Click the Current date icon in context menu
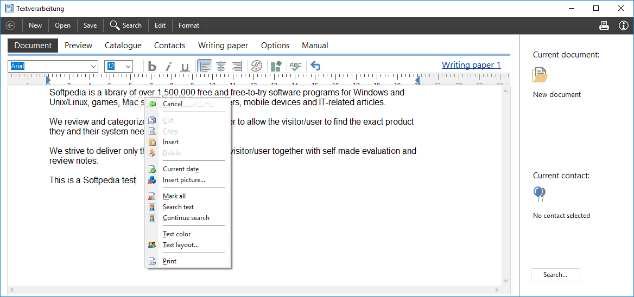 (x=152, y=169)
